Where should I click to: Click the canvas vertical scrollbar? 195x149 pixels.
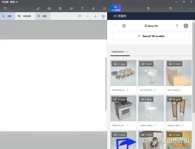(106, 84)
